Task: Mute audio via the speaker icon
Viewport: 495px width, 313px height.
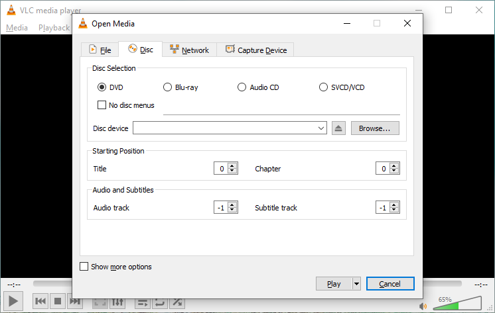Action: point(423,306)
